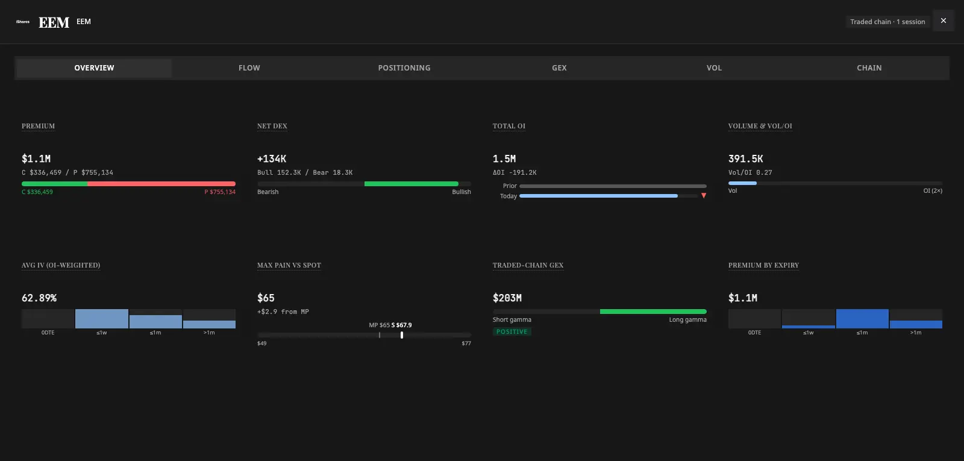This screenshot has width=964, height=461.
Task: Click the Traded chain 1 session badge
Action: [887, 22]
